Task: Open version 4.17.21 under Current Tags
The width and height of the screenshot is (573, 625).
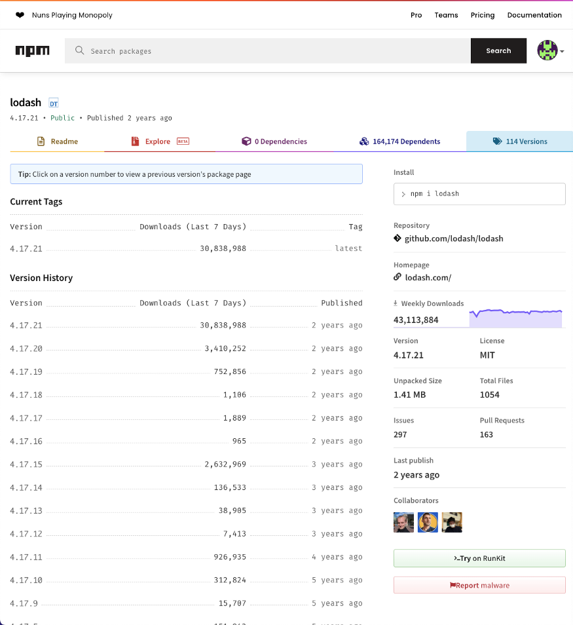Action: click(x=26, y=248)
